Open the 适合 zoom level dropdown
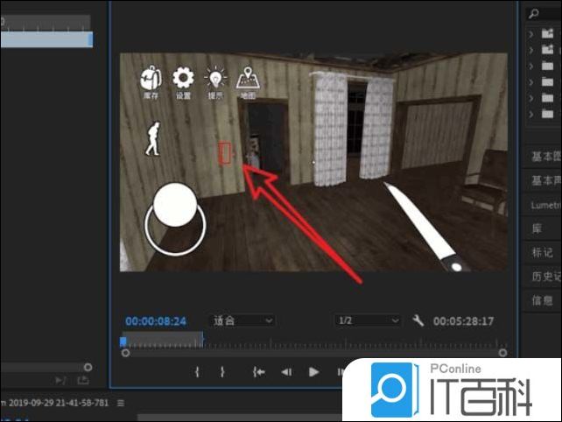The height and width of the screenshot is (422, 562). pos(242,321)
